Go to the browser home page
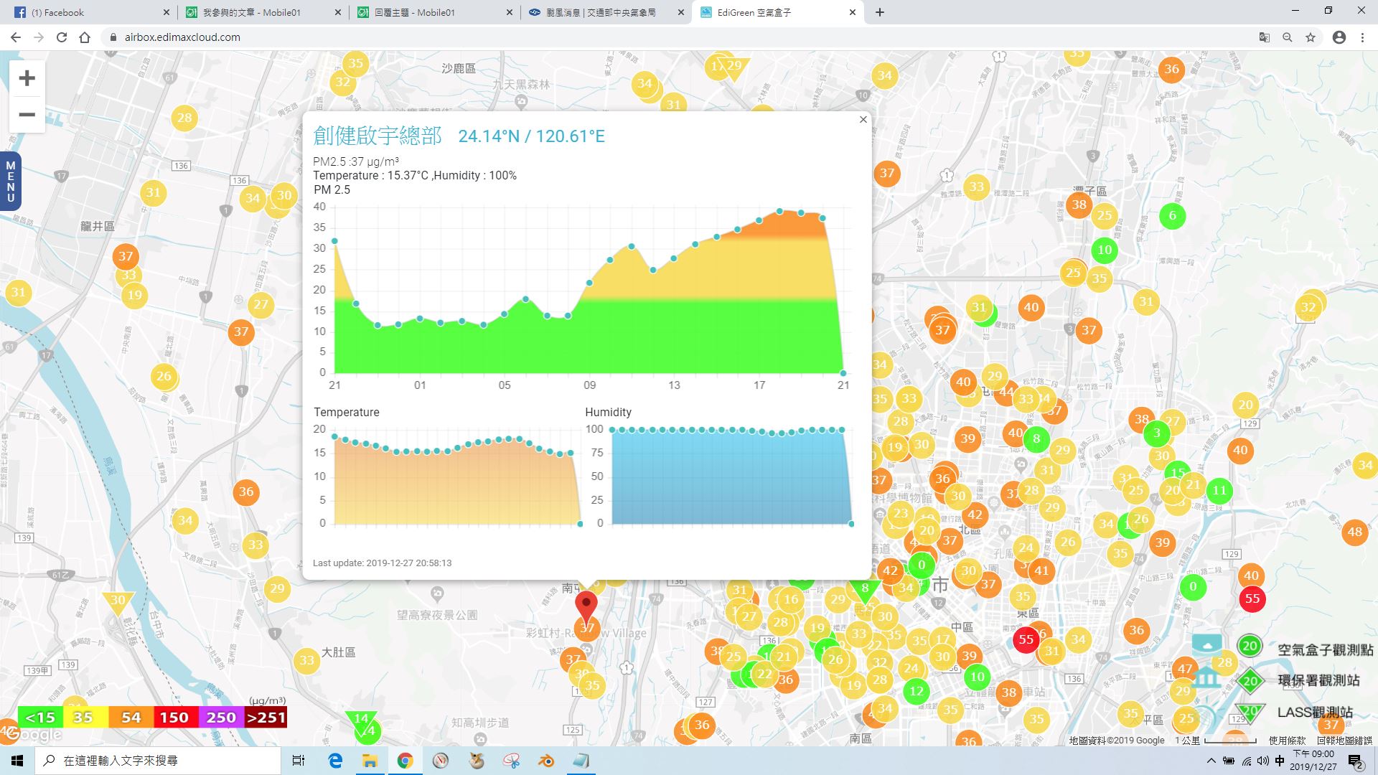 pos(85,37)
